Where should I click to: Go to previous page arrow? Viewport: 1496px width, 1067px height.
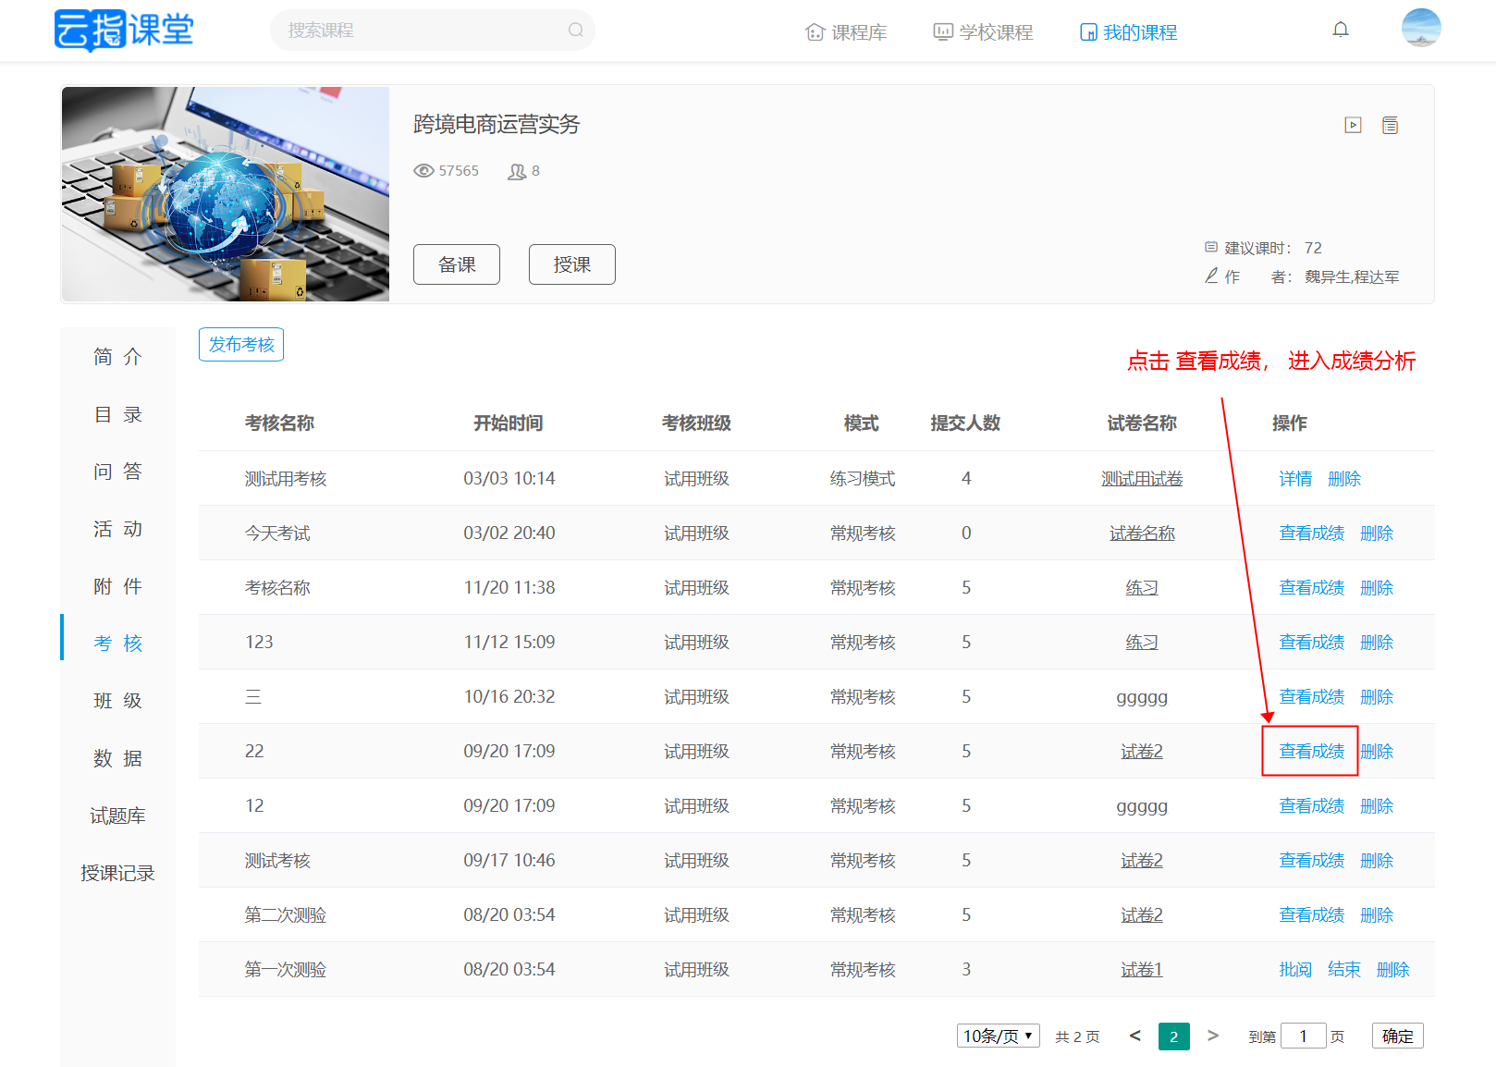pos(1135,1036)
